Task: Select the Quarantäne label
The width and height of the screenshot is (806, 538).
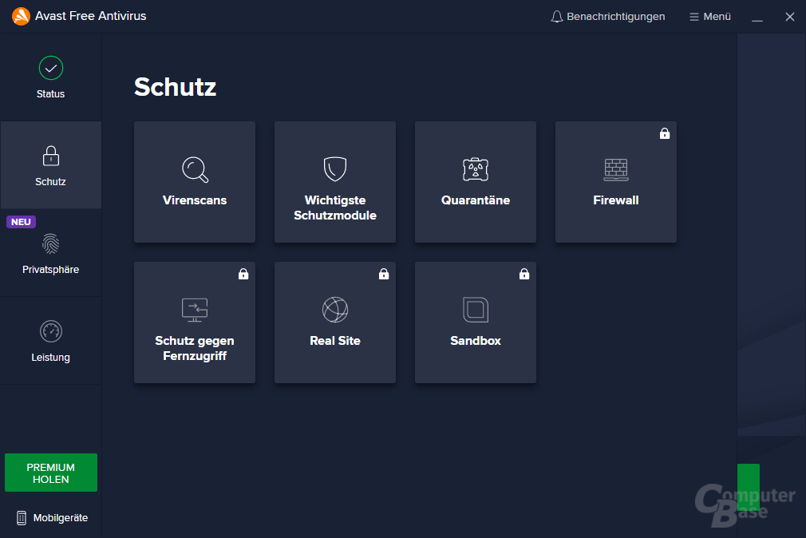Action: pyautogui.click(x=476, y=200)
